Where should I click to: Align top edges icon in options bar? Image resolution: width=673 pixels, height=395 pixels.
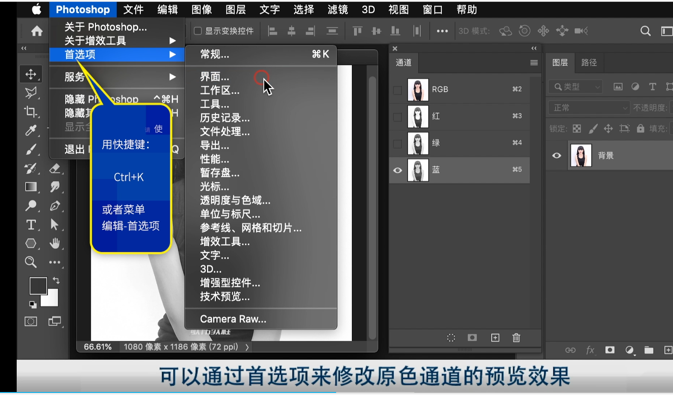coord(357,31)
